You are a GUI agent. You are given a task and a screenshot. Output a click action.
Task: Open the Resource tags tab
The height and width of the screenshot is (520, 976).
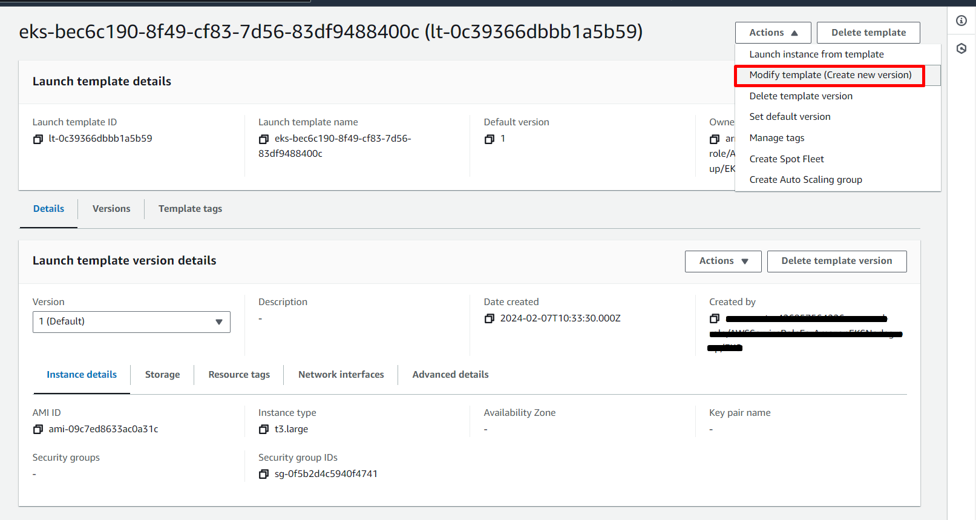[239, 375]
